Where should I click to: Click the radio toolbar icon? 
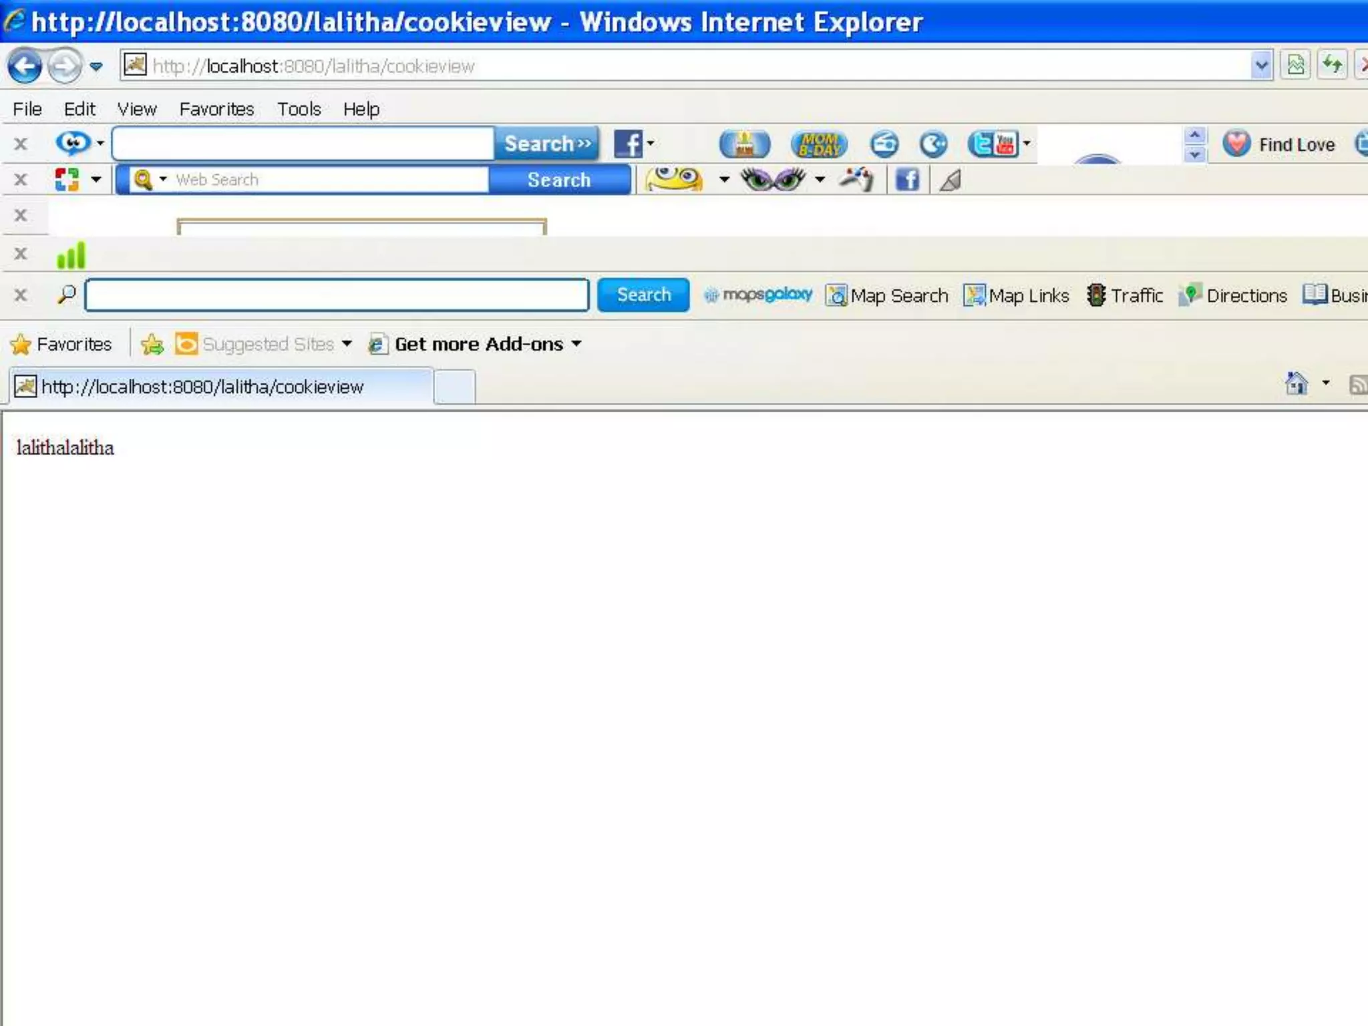pos(884,144)
